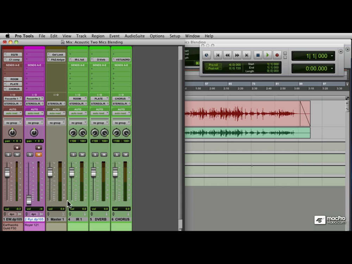Image resolution: width=352 pixels, height=264 pixels.
Task: Click the Return to Zero button
Action: click(218, 55)
